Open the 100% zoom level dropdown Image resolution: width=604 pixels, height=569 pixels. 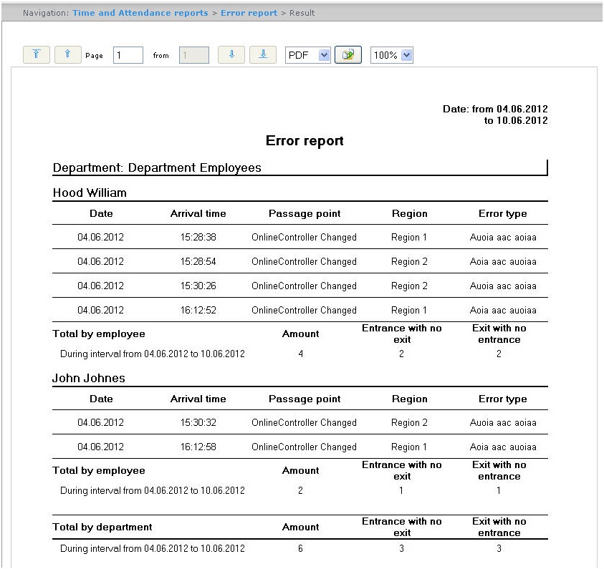click(392, 55)
